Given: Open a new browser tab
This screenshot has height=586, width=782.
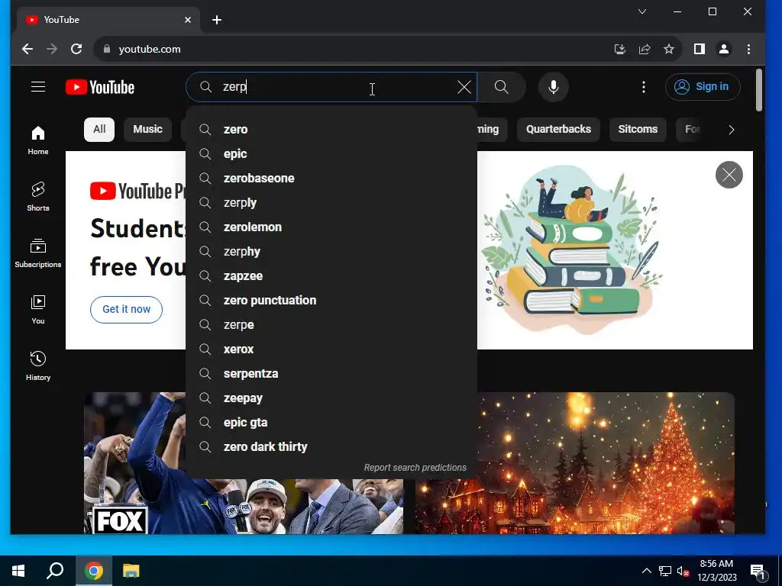Looking at the screenshot, I should 216,20.
